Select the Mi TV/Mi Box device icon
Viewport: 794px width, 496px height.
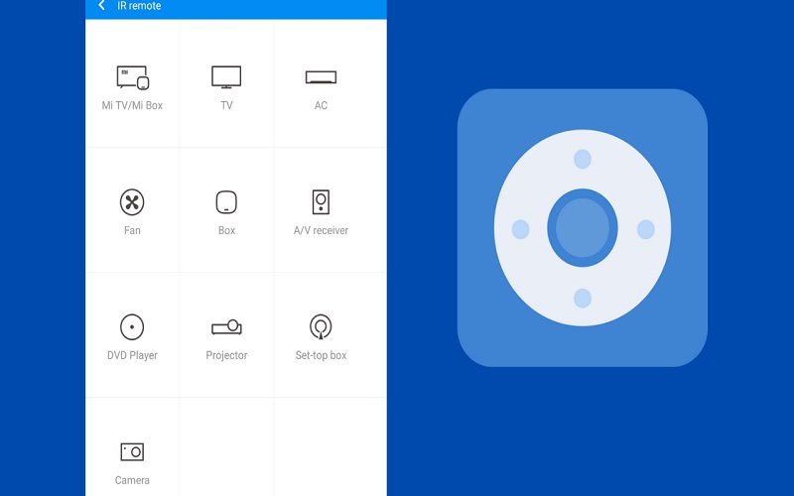pos(133,77)
